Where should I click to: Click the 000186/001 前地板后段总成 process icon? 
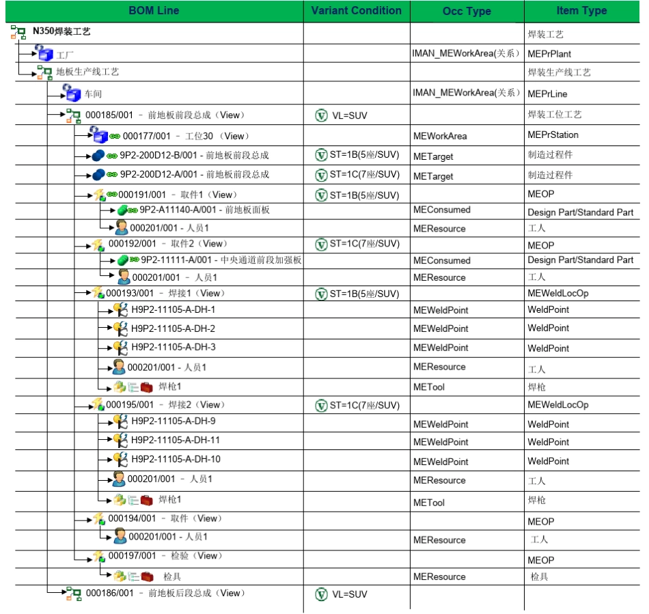click(74, 594)
